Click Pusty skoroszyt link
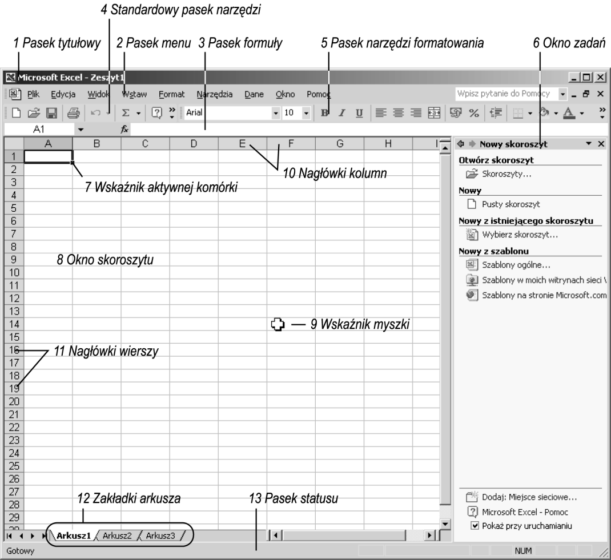 coord(511,204)
